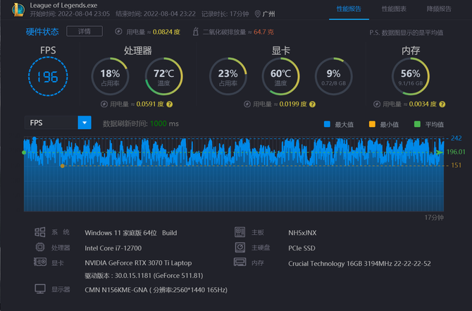Click the driver version 30.0.15.1181 text

pos(144,276)
